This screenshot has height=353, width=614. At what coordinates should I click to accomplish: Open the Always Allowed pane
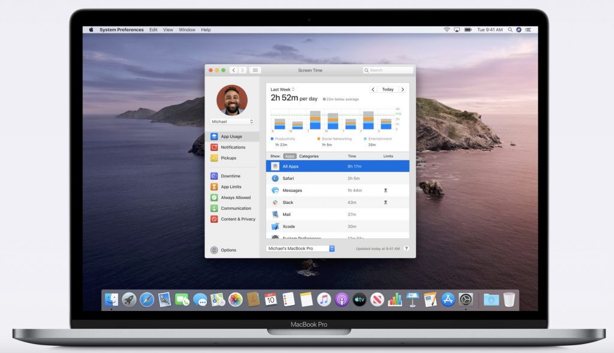tap(236, 198)
